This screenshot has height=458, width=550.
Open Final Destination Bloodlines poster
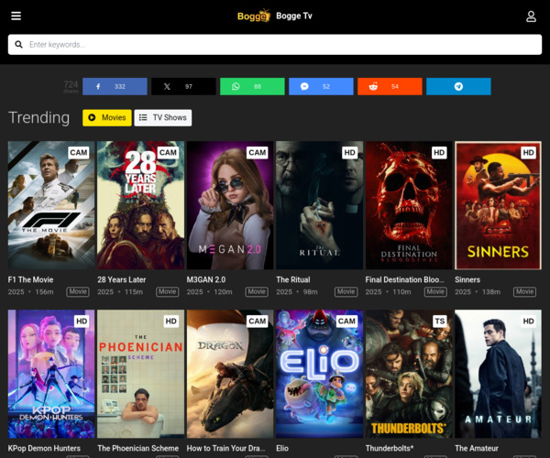pyautogui.click(x=409, y=205)
